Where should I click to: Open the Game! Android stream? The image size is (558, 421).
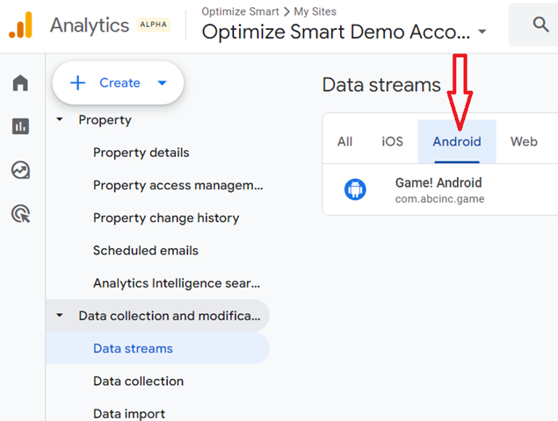click(440, 189)
